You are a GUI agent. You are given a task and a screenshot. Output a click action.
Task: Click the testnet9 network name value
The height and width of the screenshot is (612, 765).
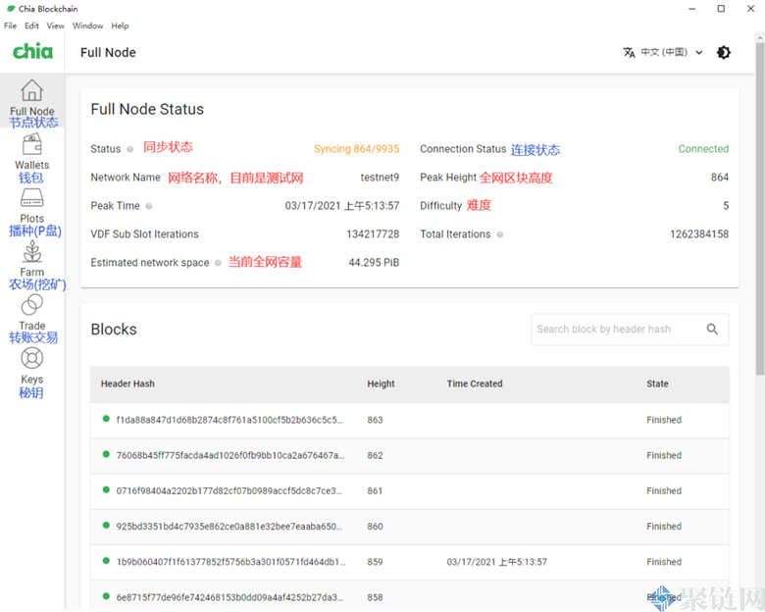[380, 178]
